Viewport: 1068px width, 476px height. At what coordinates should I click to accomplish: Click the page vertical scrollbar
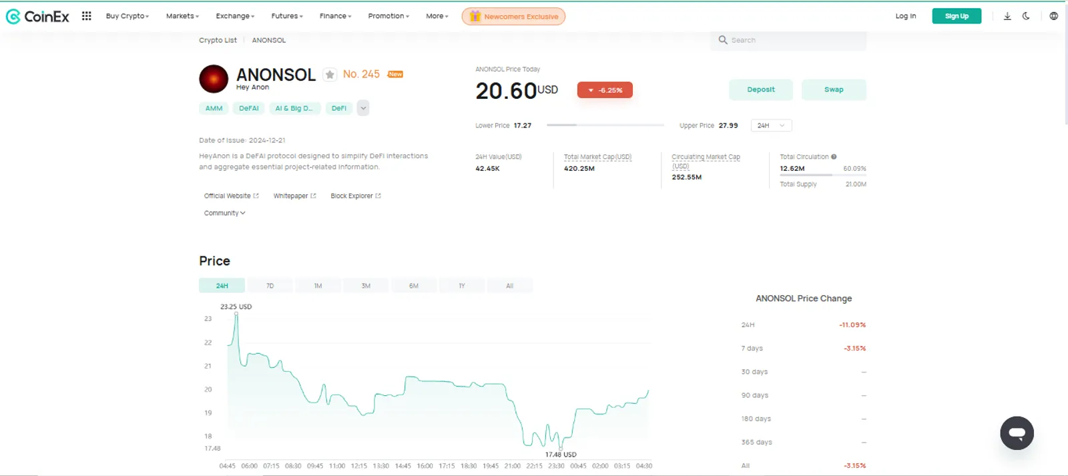tap(1065, 63)
